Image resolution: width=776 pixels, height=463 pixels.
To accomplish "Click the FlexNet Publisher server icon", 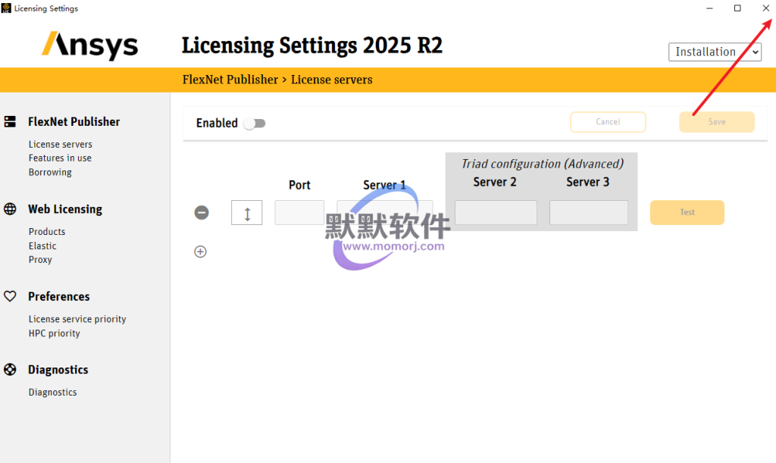I will (x=11, y=121).
